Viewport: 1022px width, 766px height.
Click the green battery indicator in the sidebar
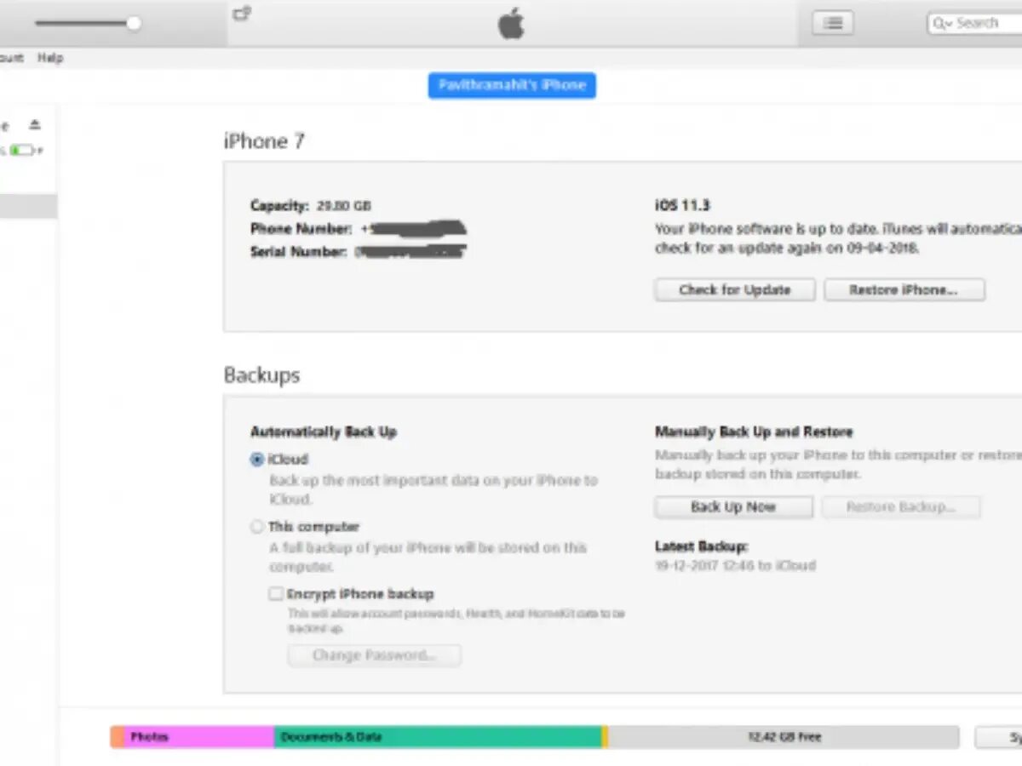(22, 151)
